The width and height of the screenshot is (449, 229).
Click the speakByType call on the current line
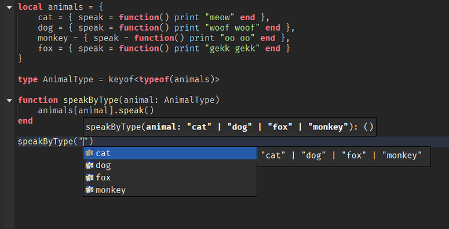coord(55,142)
